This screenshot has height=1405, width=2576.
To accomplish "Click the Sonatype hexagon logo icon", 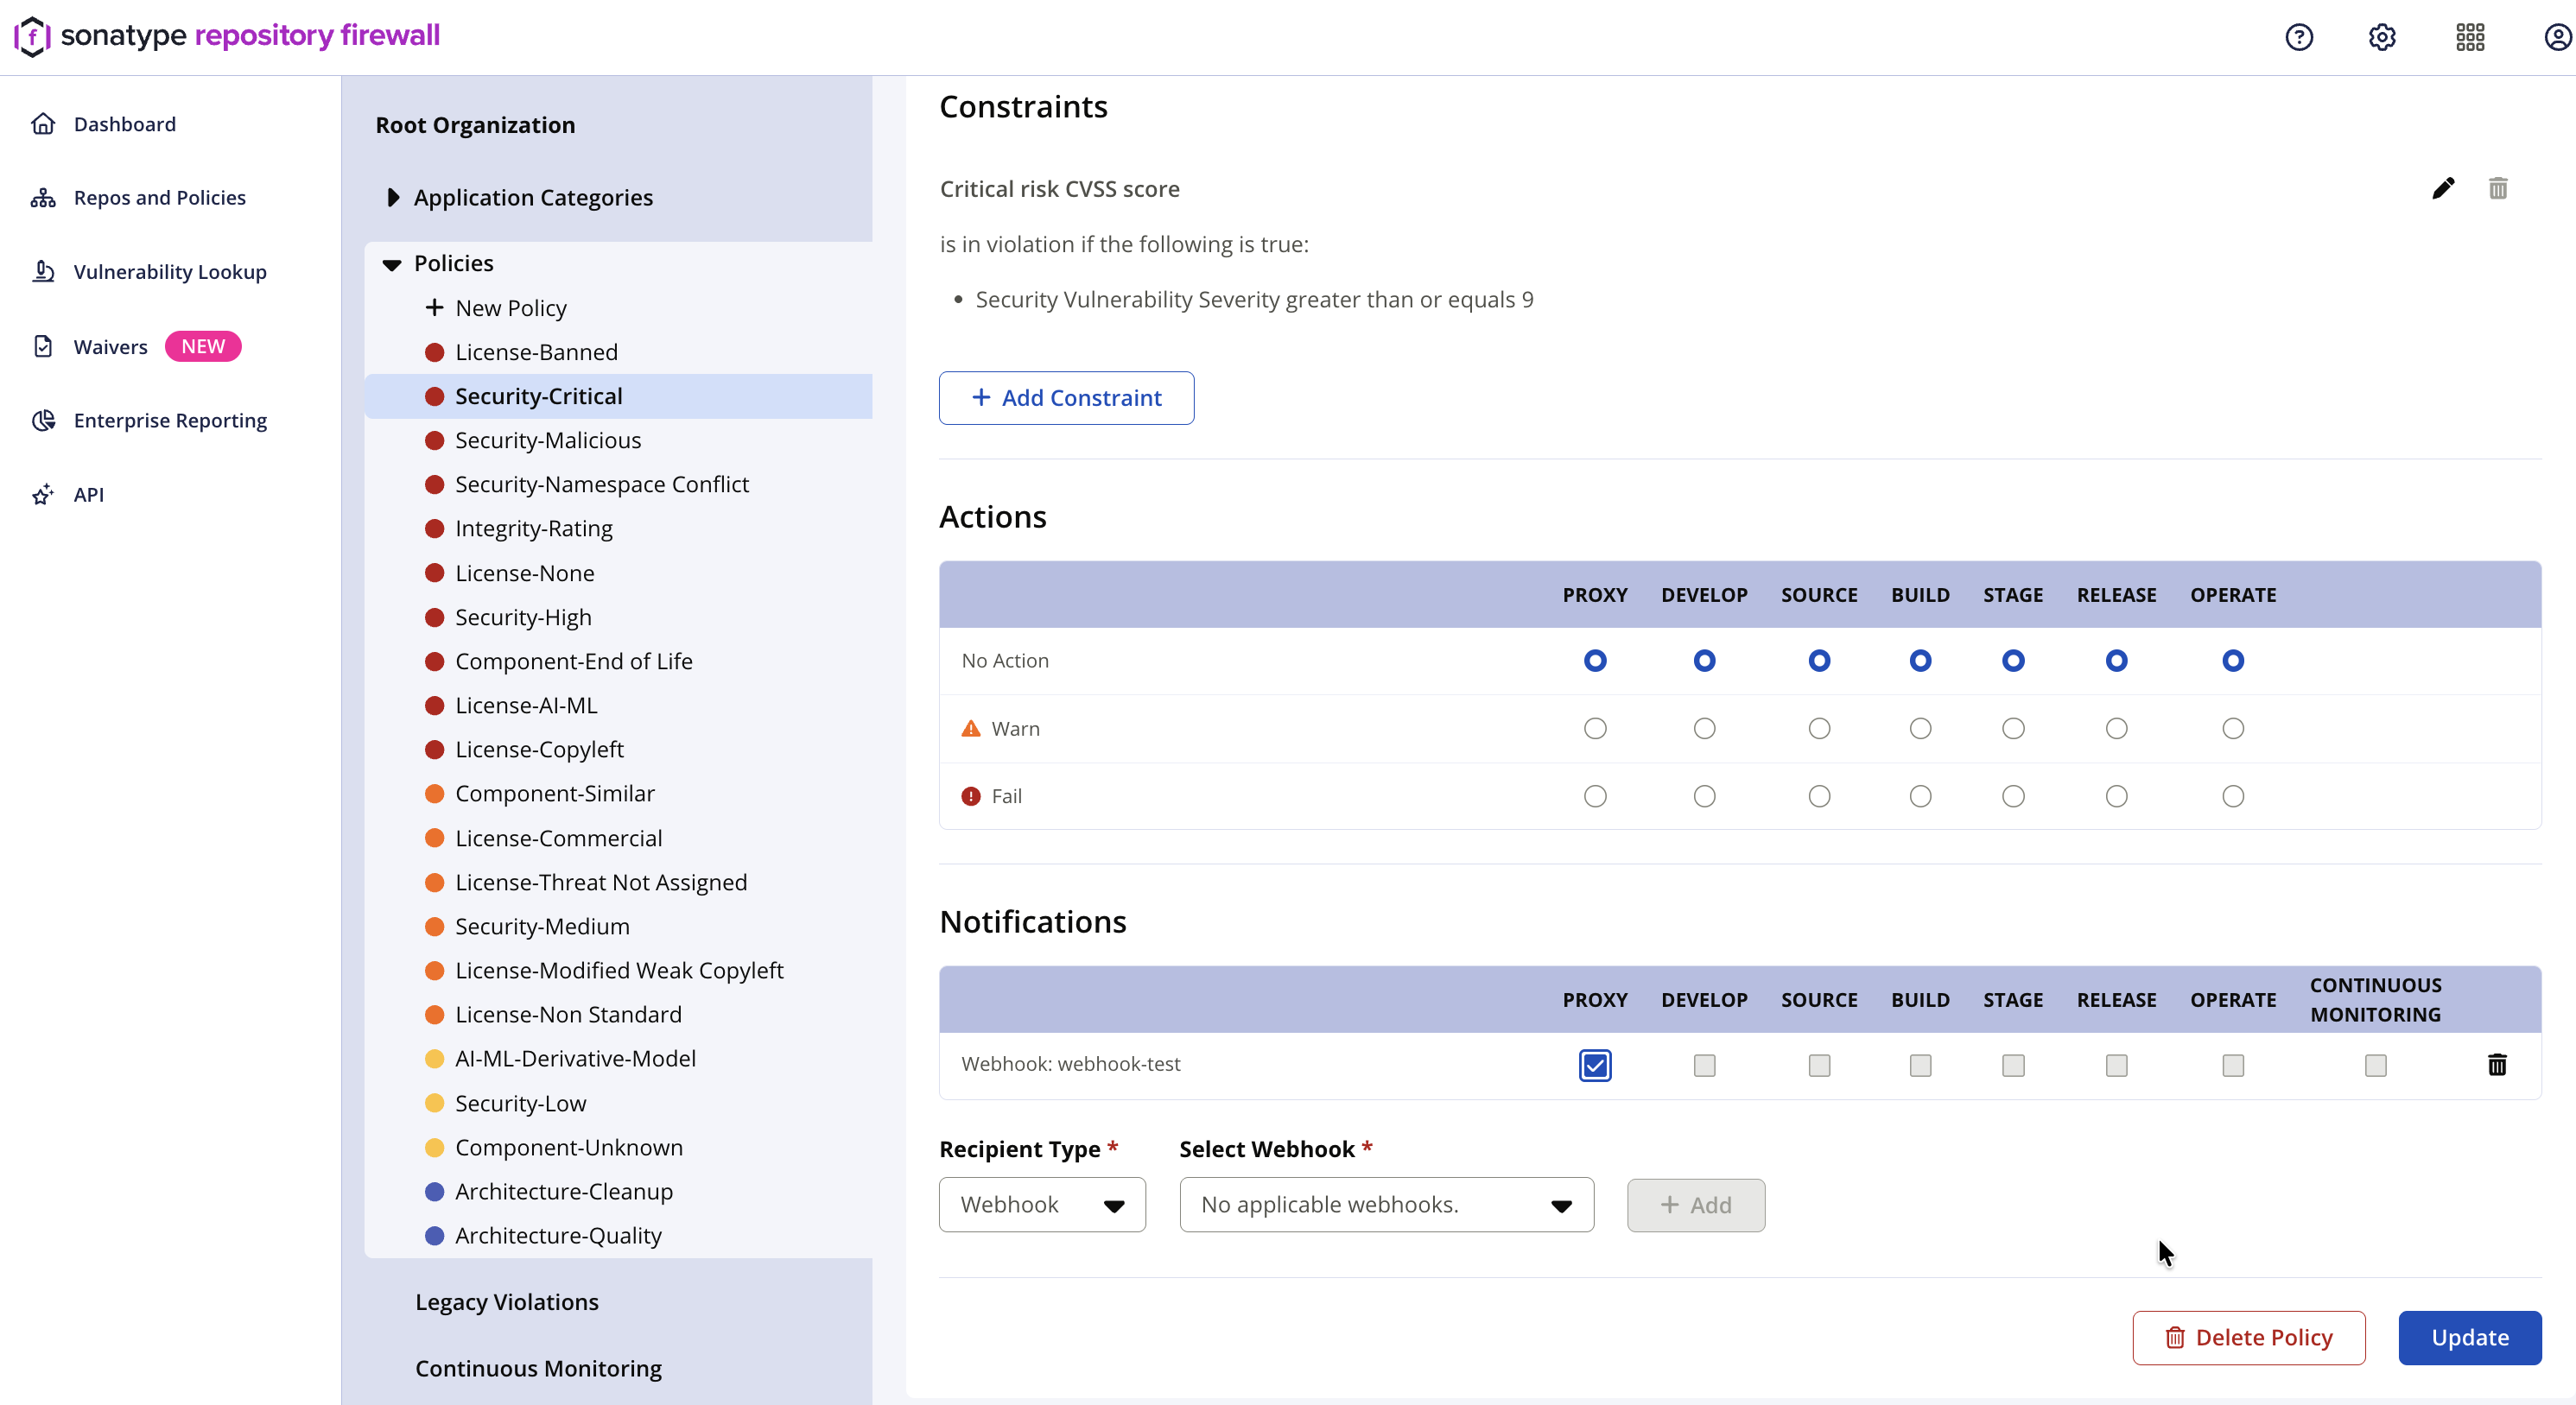I will click(32, 36).
